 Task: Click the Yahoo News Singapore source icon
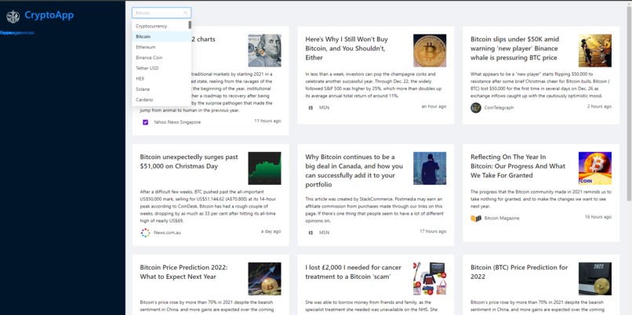coord(146,122)
